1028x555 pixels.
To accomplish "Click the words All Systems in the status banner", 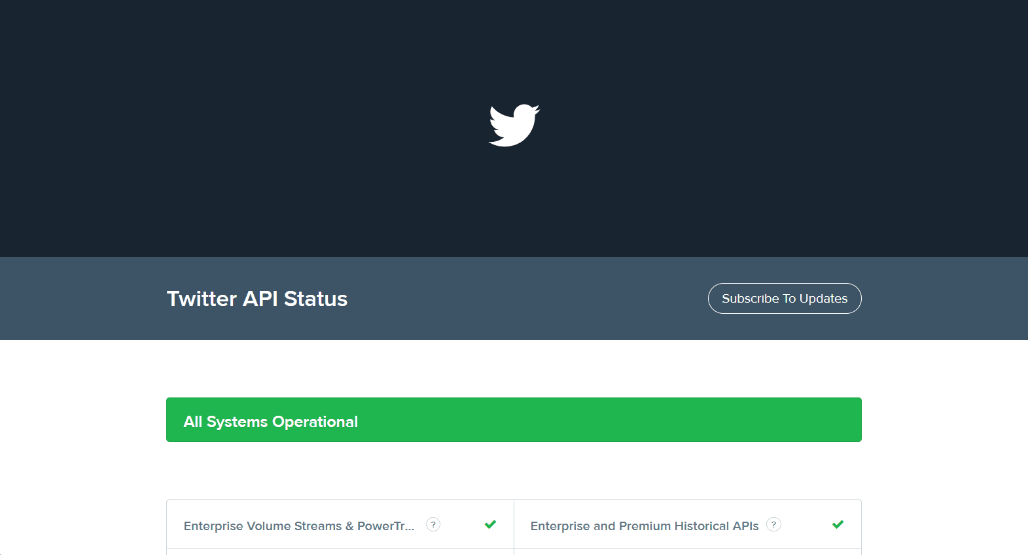I will coord(225,422).
